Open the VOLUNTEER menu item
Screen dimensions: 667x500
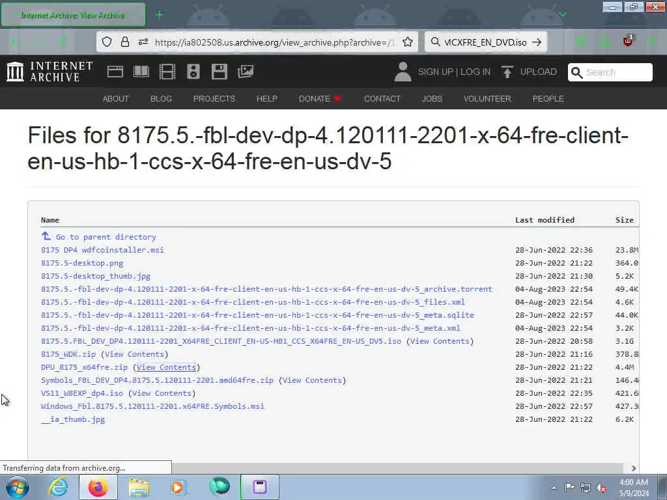[487, 99]
